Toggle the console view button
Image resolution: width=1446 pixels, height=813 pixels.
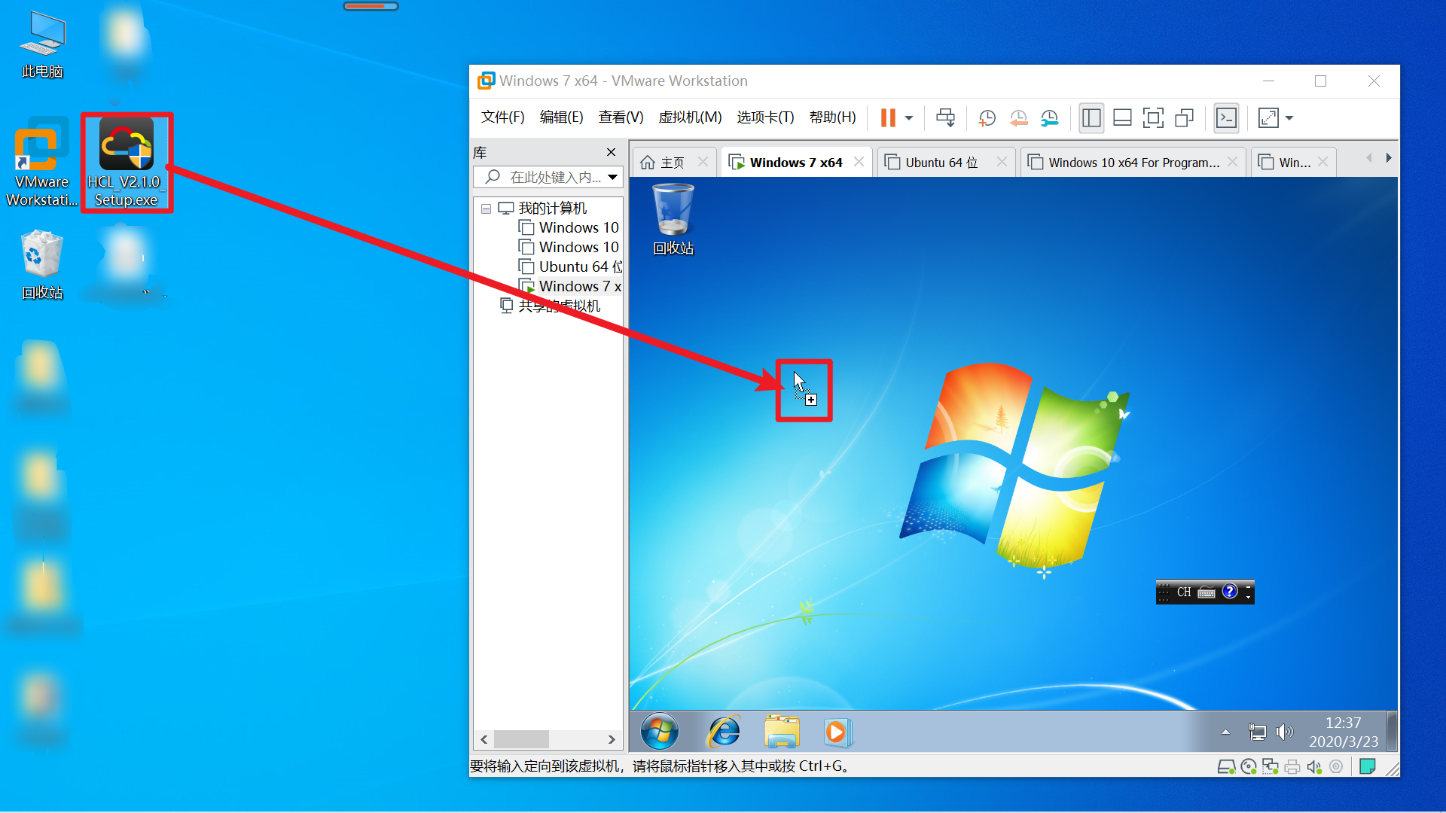1227,117
